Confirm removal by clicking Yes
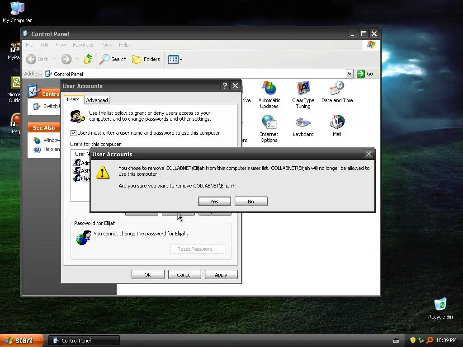This screenshot has height=347, width=463. click(x=214, y=202)
